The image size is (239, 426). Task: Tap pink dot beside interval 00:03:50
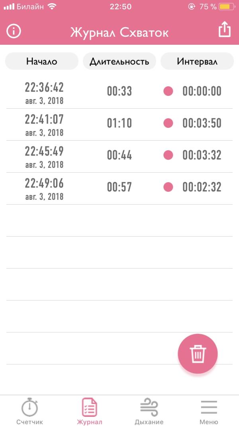(x=168, y=123)
